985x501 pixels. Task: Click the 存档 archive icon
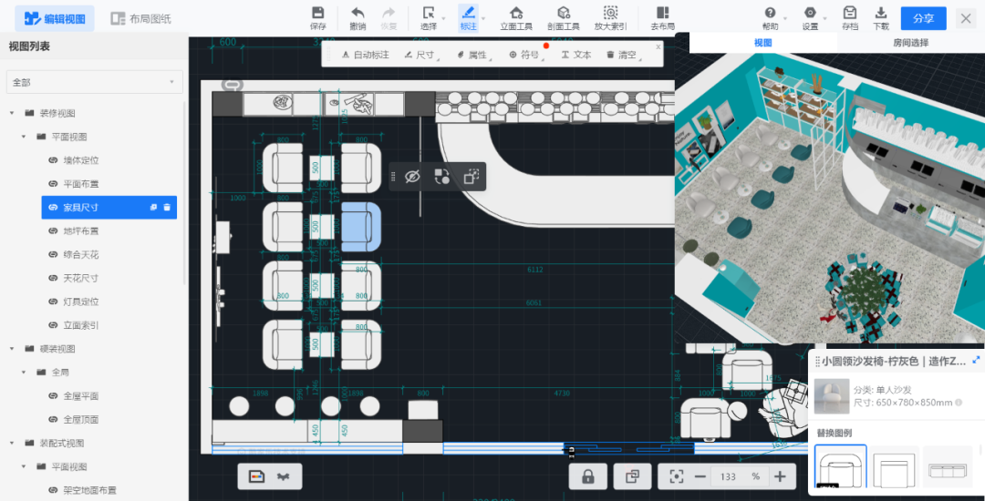coord(850,13)
